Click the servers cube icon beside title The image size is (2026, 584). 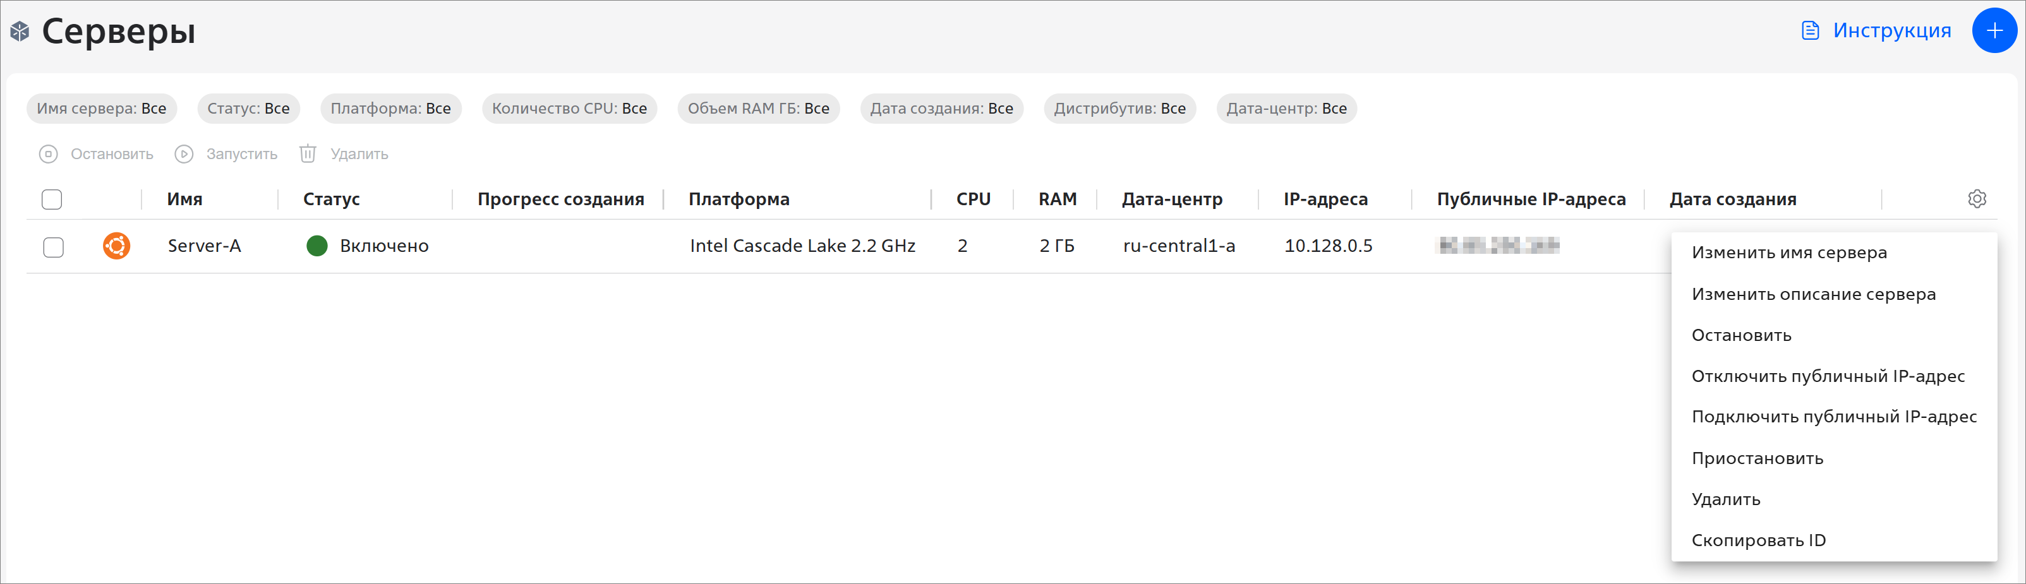(x=20, y=32)
